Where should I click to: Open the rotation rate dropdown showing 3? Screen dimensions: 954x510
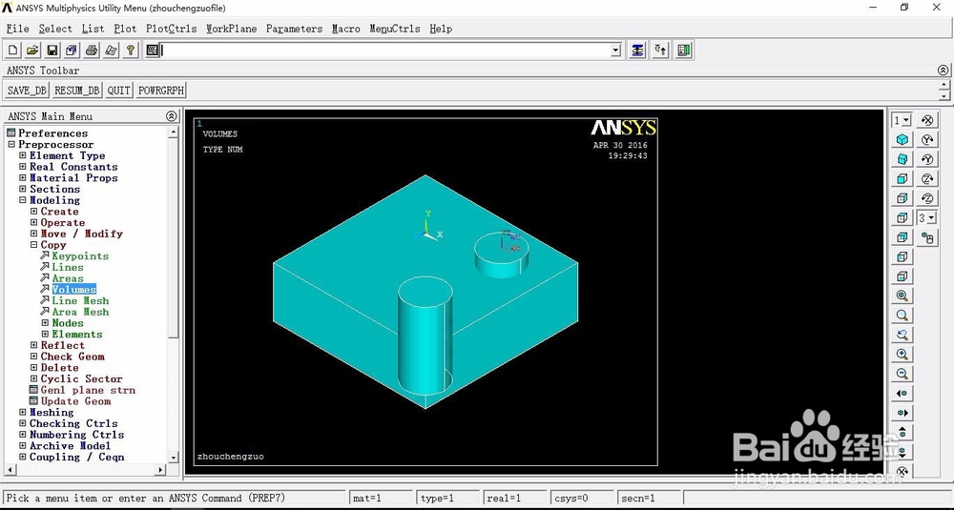[x=926, y=217]
